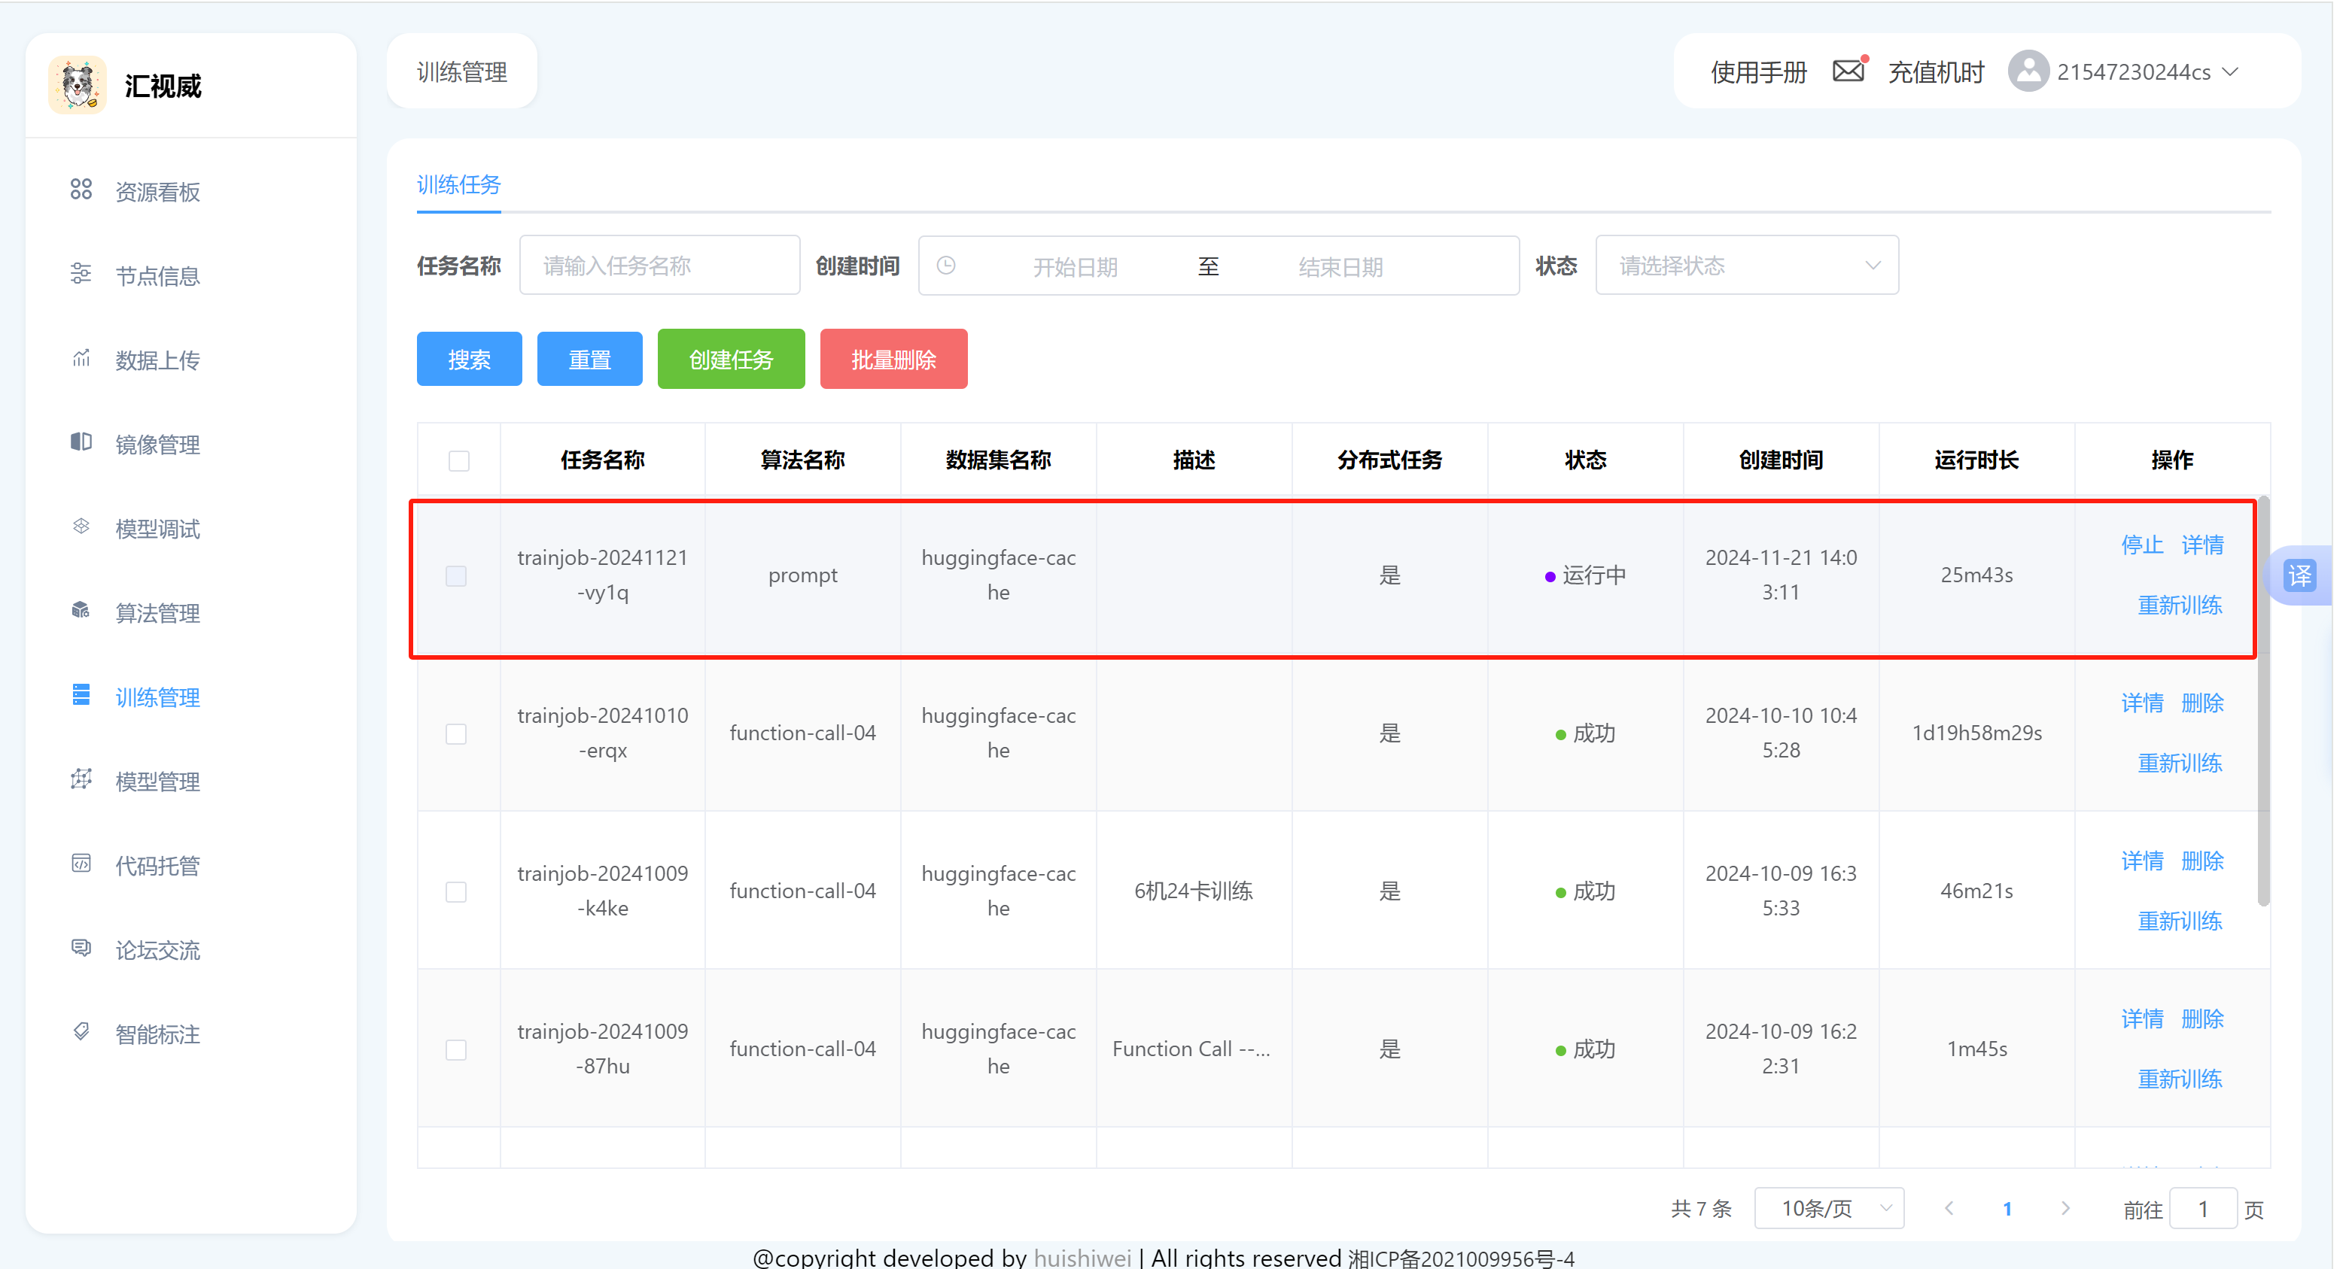Open 使用手册 link
This screenshot has width=2346, height=1269.
click(1759, 72)
